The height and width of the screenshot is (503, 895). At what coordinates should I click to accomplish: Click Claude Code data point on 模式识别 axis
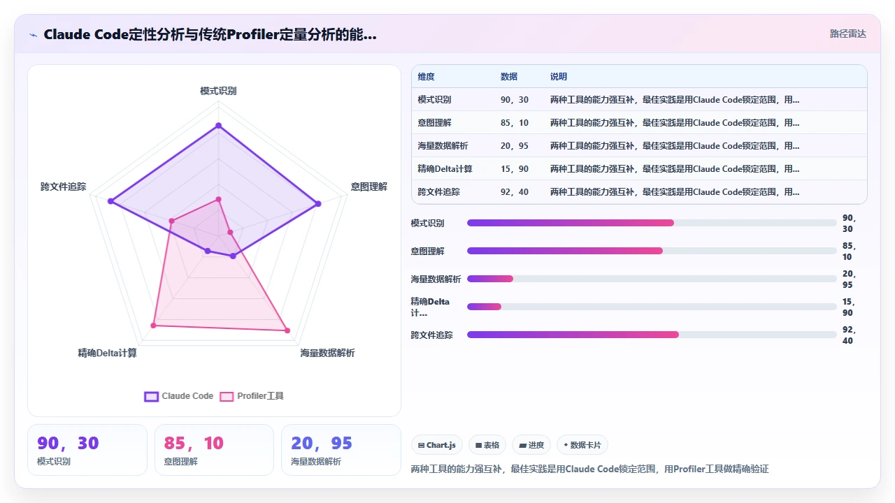pyautogui.click(x=218, y=126)
